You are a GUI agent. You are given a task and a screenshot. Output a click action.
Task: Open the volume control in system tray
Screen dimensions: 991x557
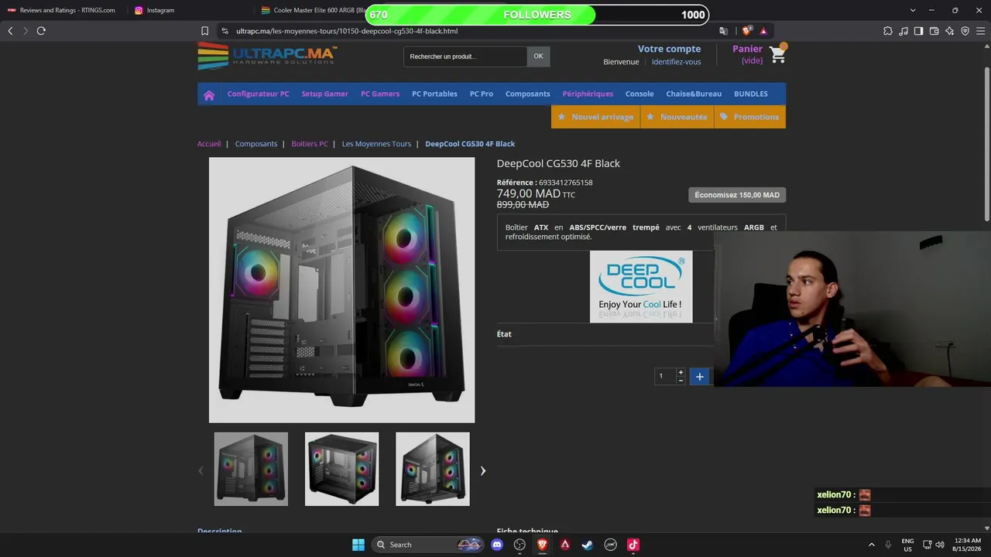click(940, 545)
